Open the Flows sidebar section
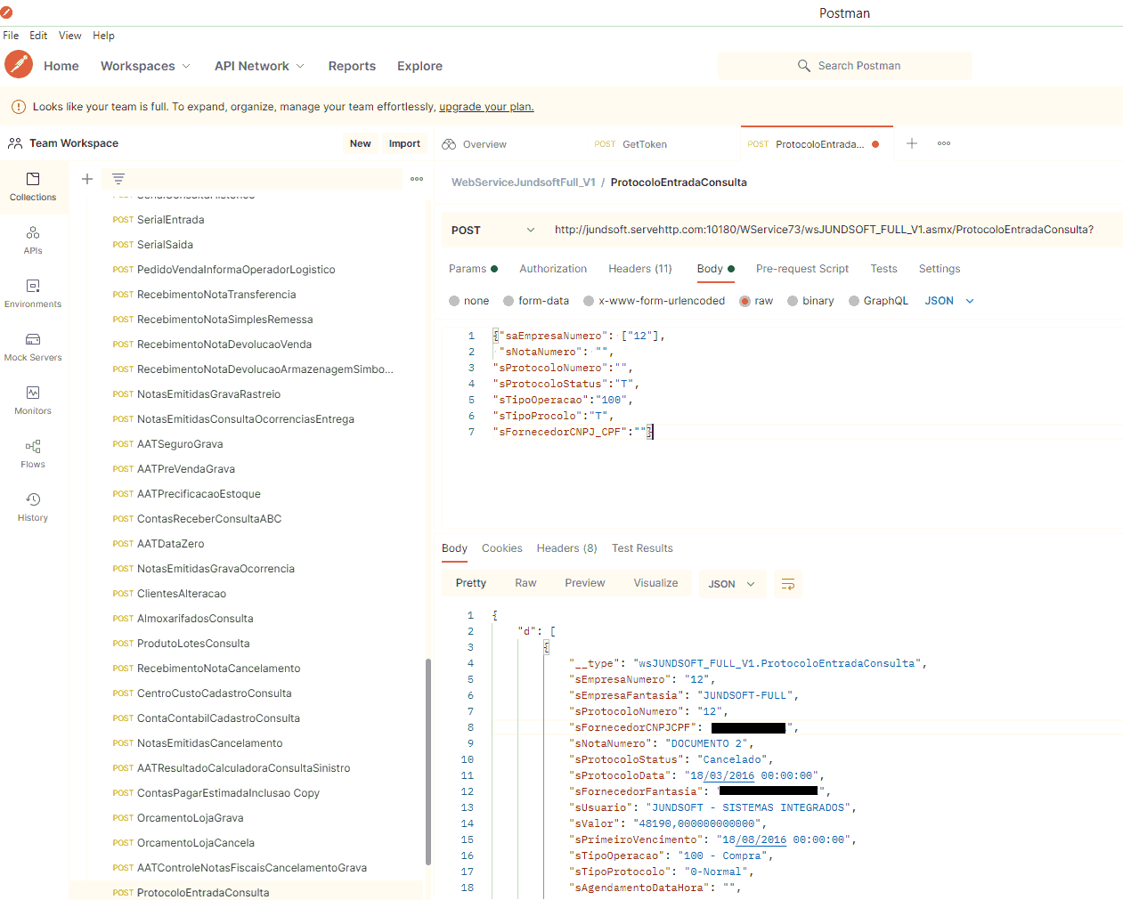This screenshot has height=900, width=1123. tap(33, 453)
